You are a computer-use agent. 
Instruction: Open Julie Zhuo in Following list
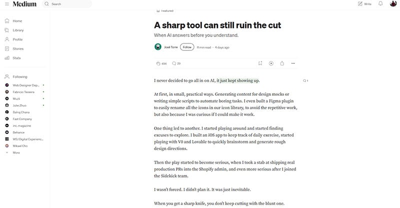coord(19,105)
